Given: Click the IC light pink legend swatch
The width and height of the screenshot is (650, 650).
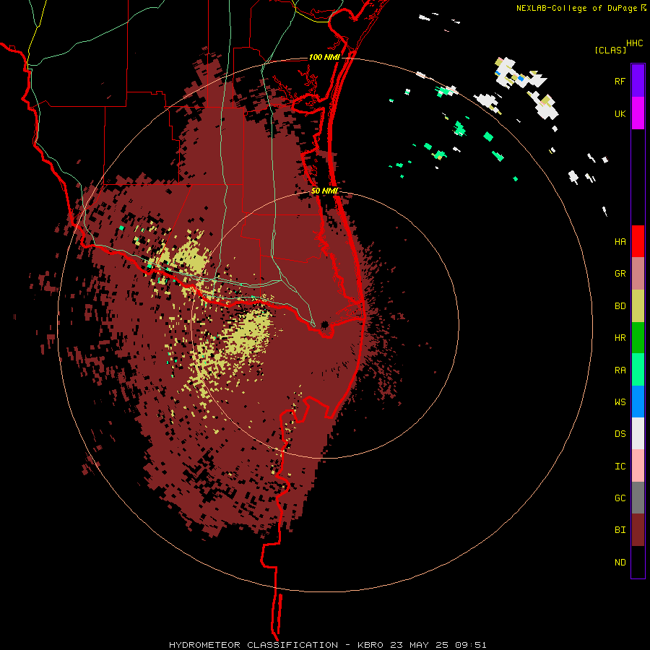Looking at the screenshot, I should pyautogui.click(x=638, y=466).
